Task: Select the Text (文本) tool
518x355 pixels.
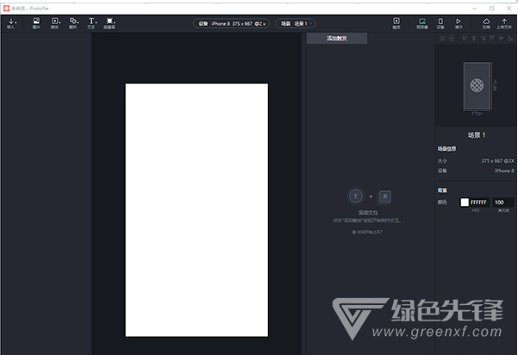Action: click(91, 22)
